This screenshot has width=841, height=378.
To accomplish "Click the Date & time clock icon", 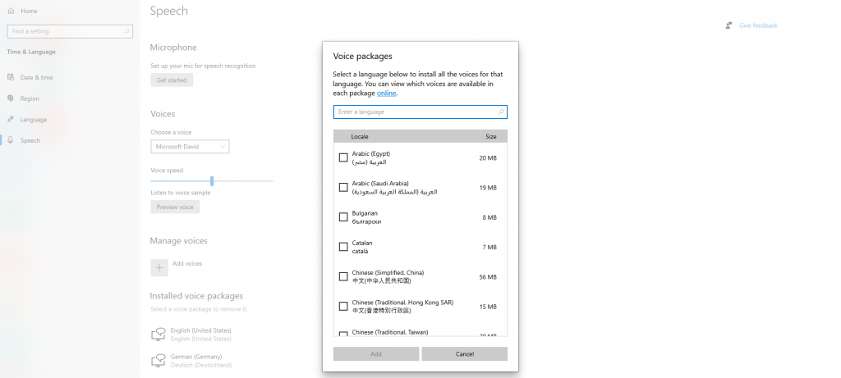I will pyautogui.click(x=11, y=77).
